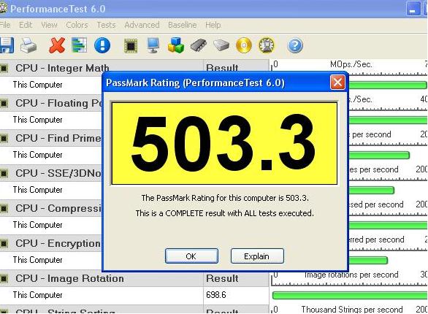428x314 pixels.
Task: Click the PerformanceTest 6.0 title bar text
Action: (58, 9)
